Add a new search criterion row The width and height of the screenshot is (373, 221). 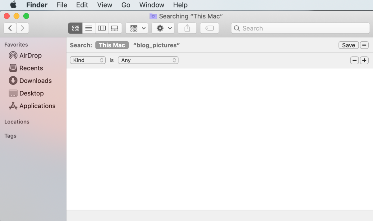point(364,61)
